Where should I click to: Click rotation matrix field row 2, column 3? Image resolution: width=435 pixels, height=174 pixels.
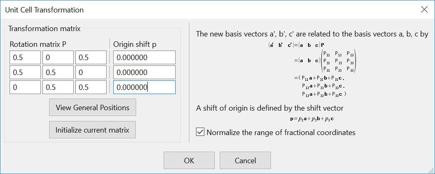pyautogui.click(x=91, y=72)
